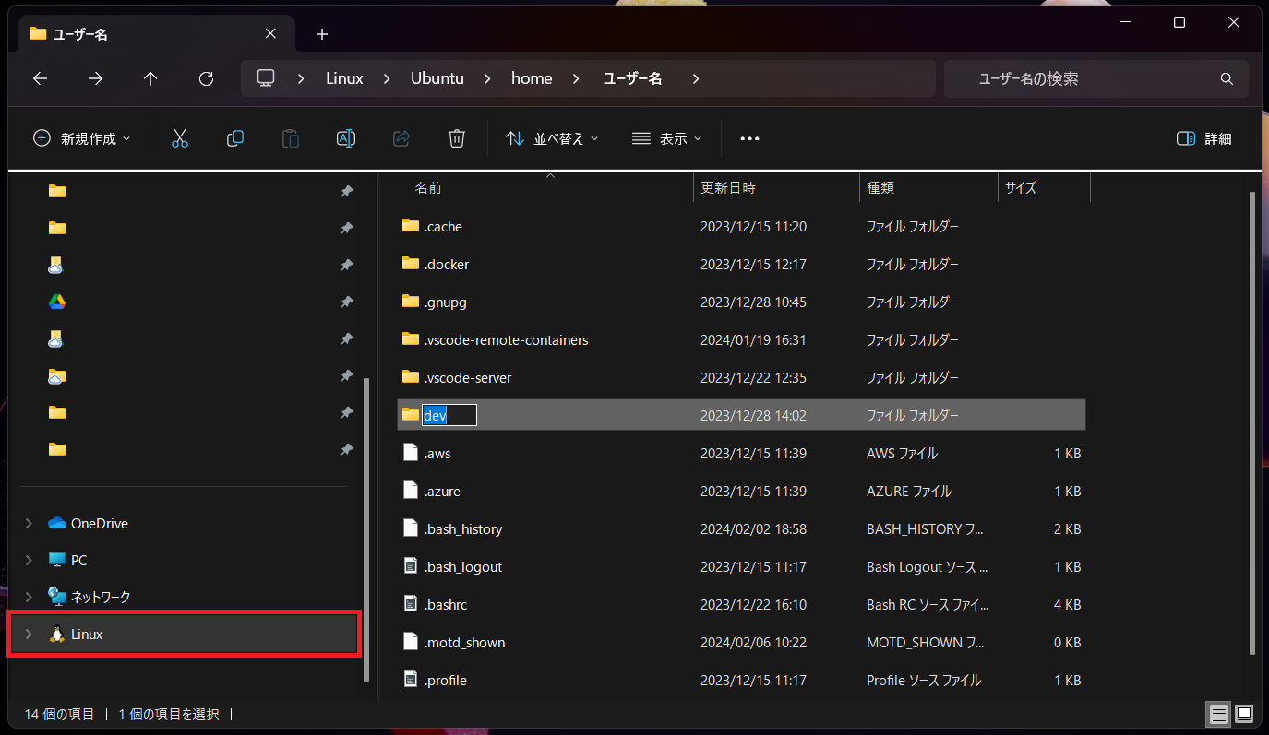The height and width of the screenshot is (735, 1269).
Task: Open the 表示 view dropdown
Action: [666, 138]
